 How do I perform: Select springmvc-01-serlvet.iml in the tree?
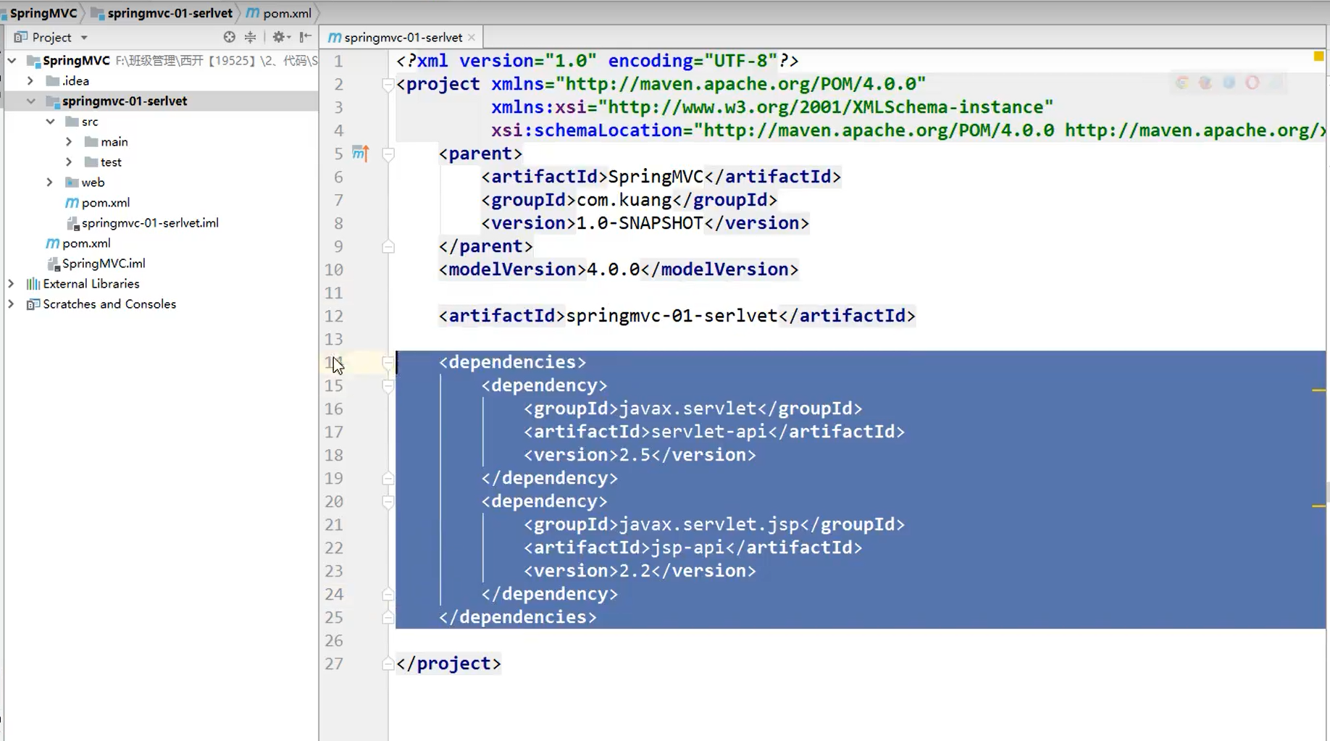[150, 223]
